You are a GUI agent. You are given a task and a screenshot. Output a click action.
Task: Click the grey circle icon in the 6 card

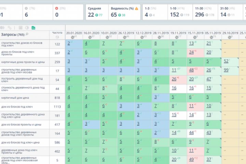tap(26, 8)
